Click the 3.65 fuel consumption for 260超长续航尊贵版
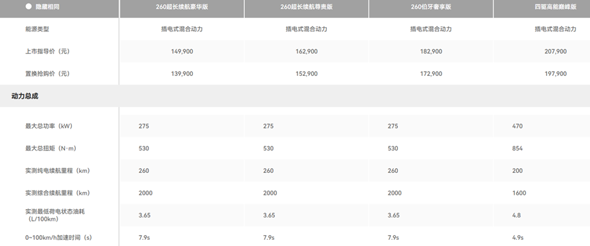590x246 pixels. pos(269,215)
